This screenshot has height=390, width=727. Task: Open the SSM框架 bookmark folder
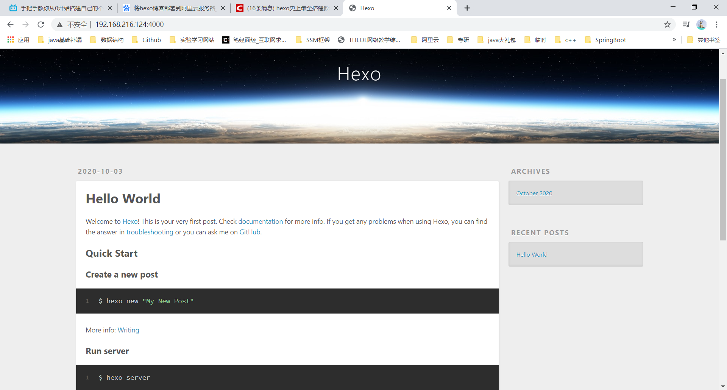point(313,40)
